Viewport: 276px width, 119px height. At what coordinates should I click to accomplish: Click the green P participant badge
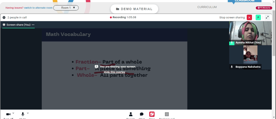[x=258, y=17]
